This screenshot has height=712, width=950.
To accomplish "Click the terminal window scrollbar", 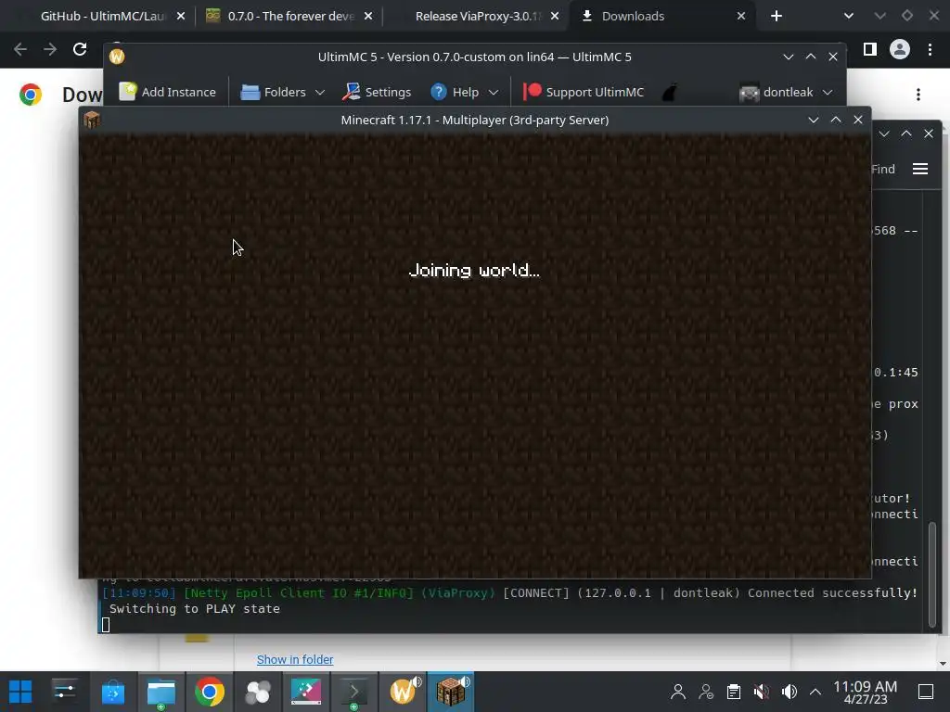I will click(932, 573).
